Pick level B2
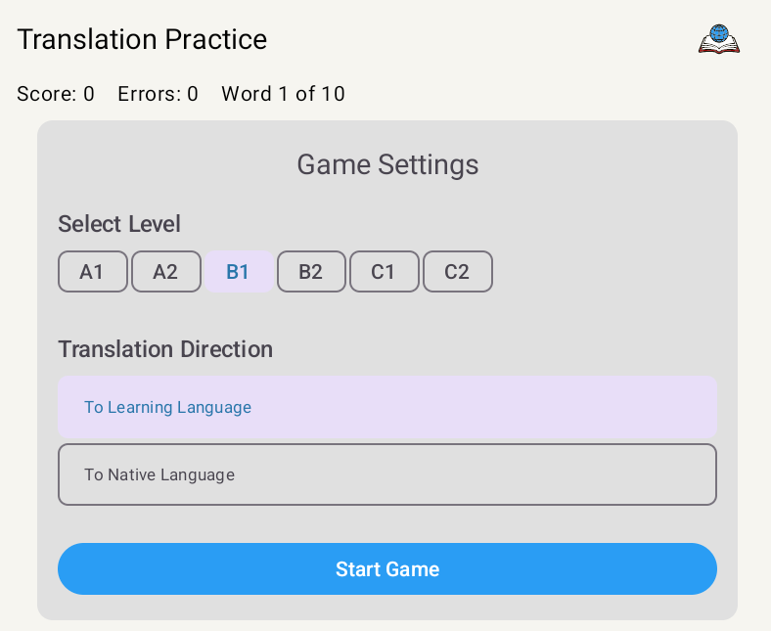The width and height of the screenshot is (771, 631). (x=311, y=272)
